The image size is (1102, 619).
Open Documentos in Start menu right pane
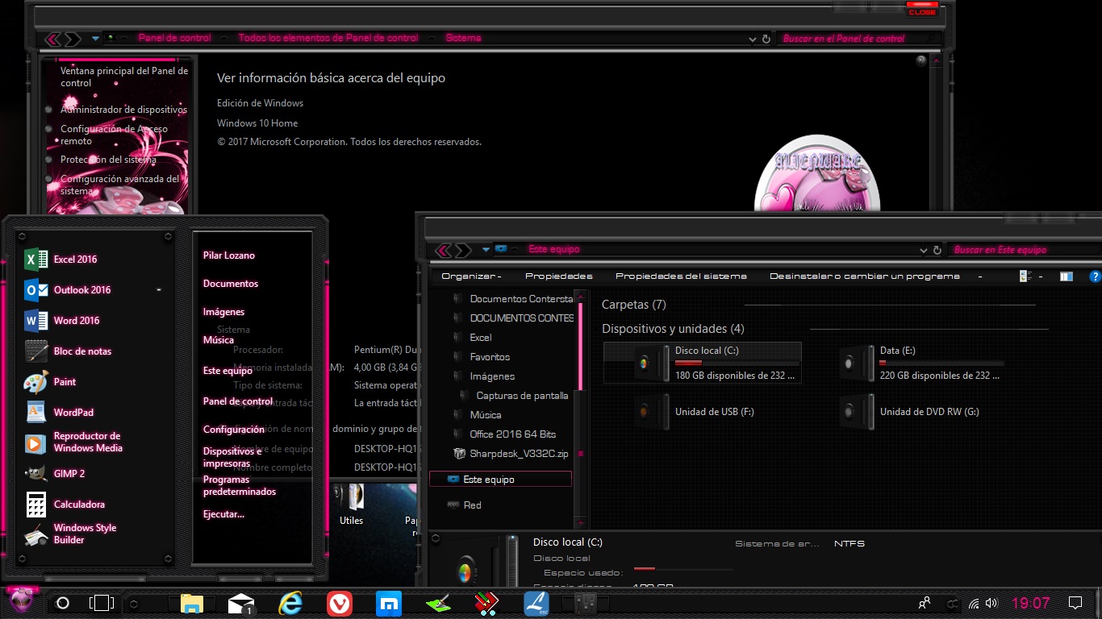(231, 284)
